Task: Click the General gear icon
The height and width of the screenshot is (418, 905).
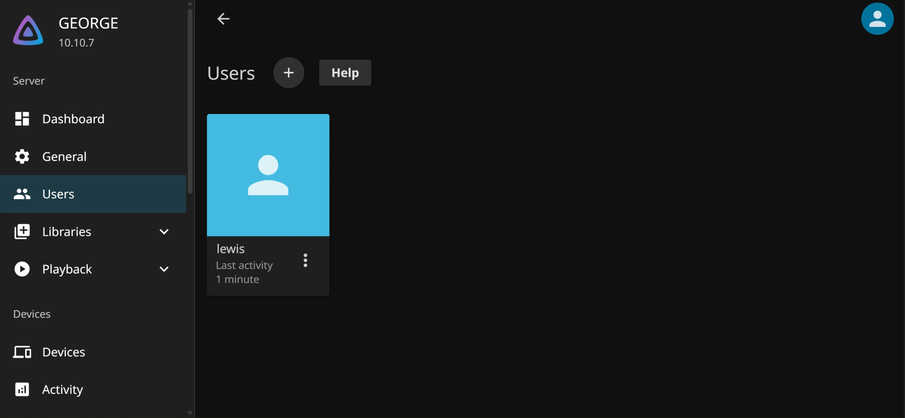Action: click(22, 157)
